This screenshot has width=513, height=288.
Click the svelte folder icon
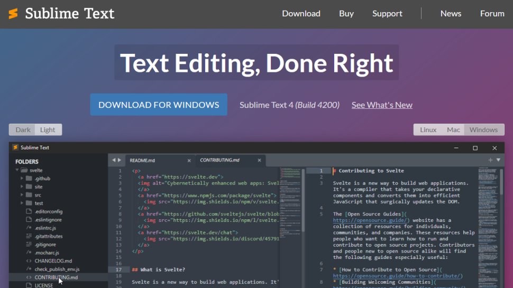(24, 170)
